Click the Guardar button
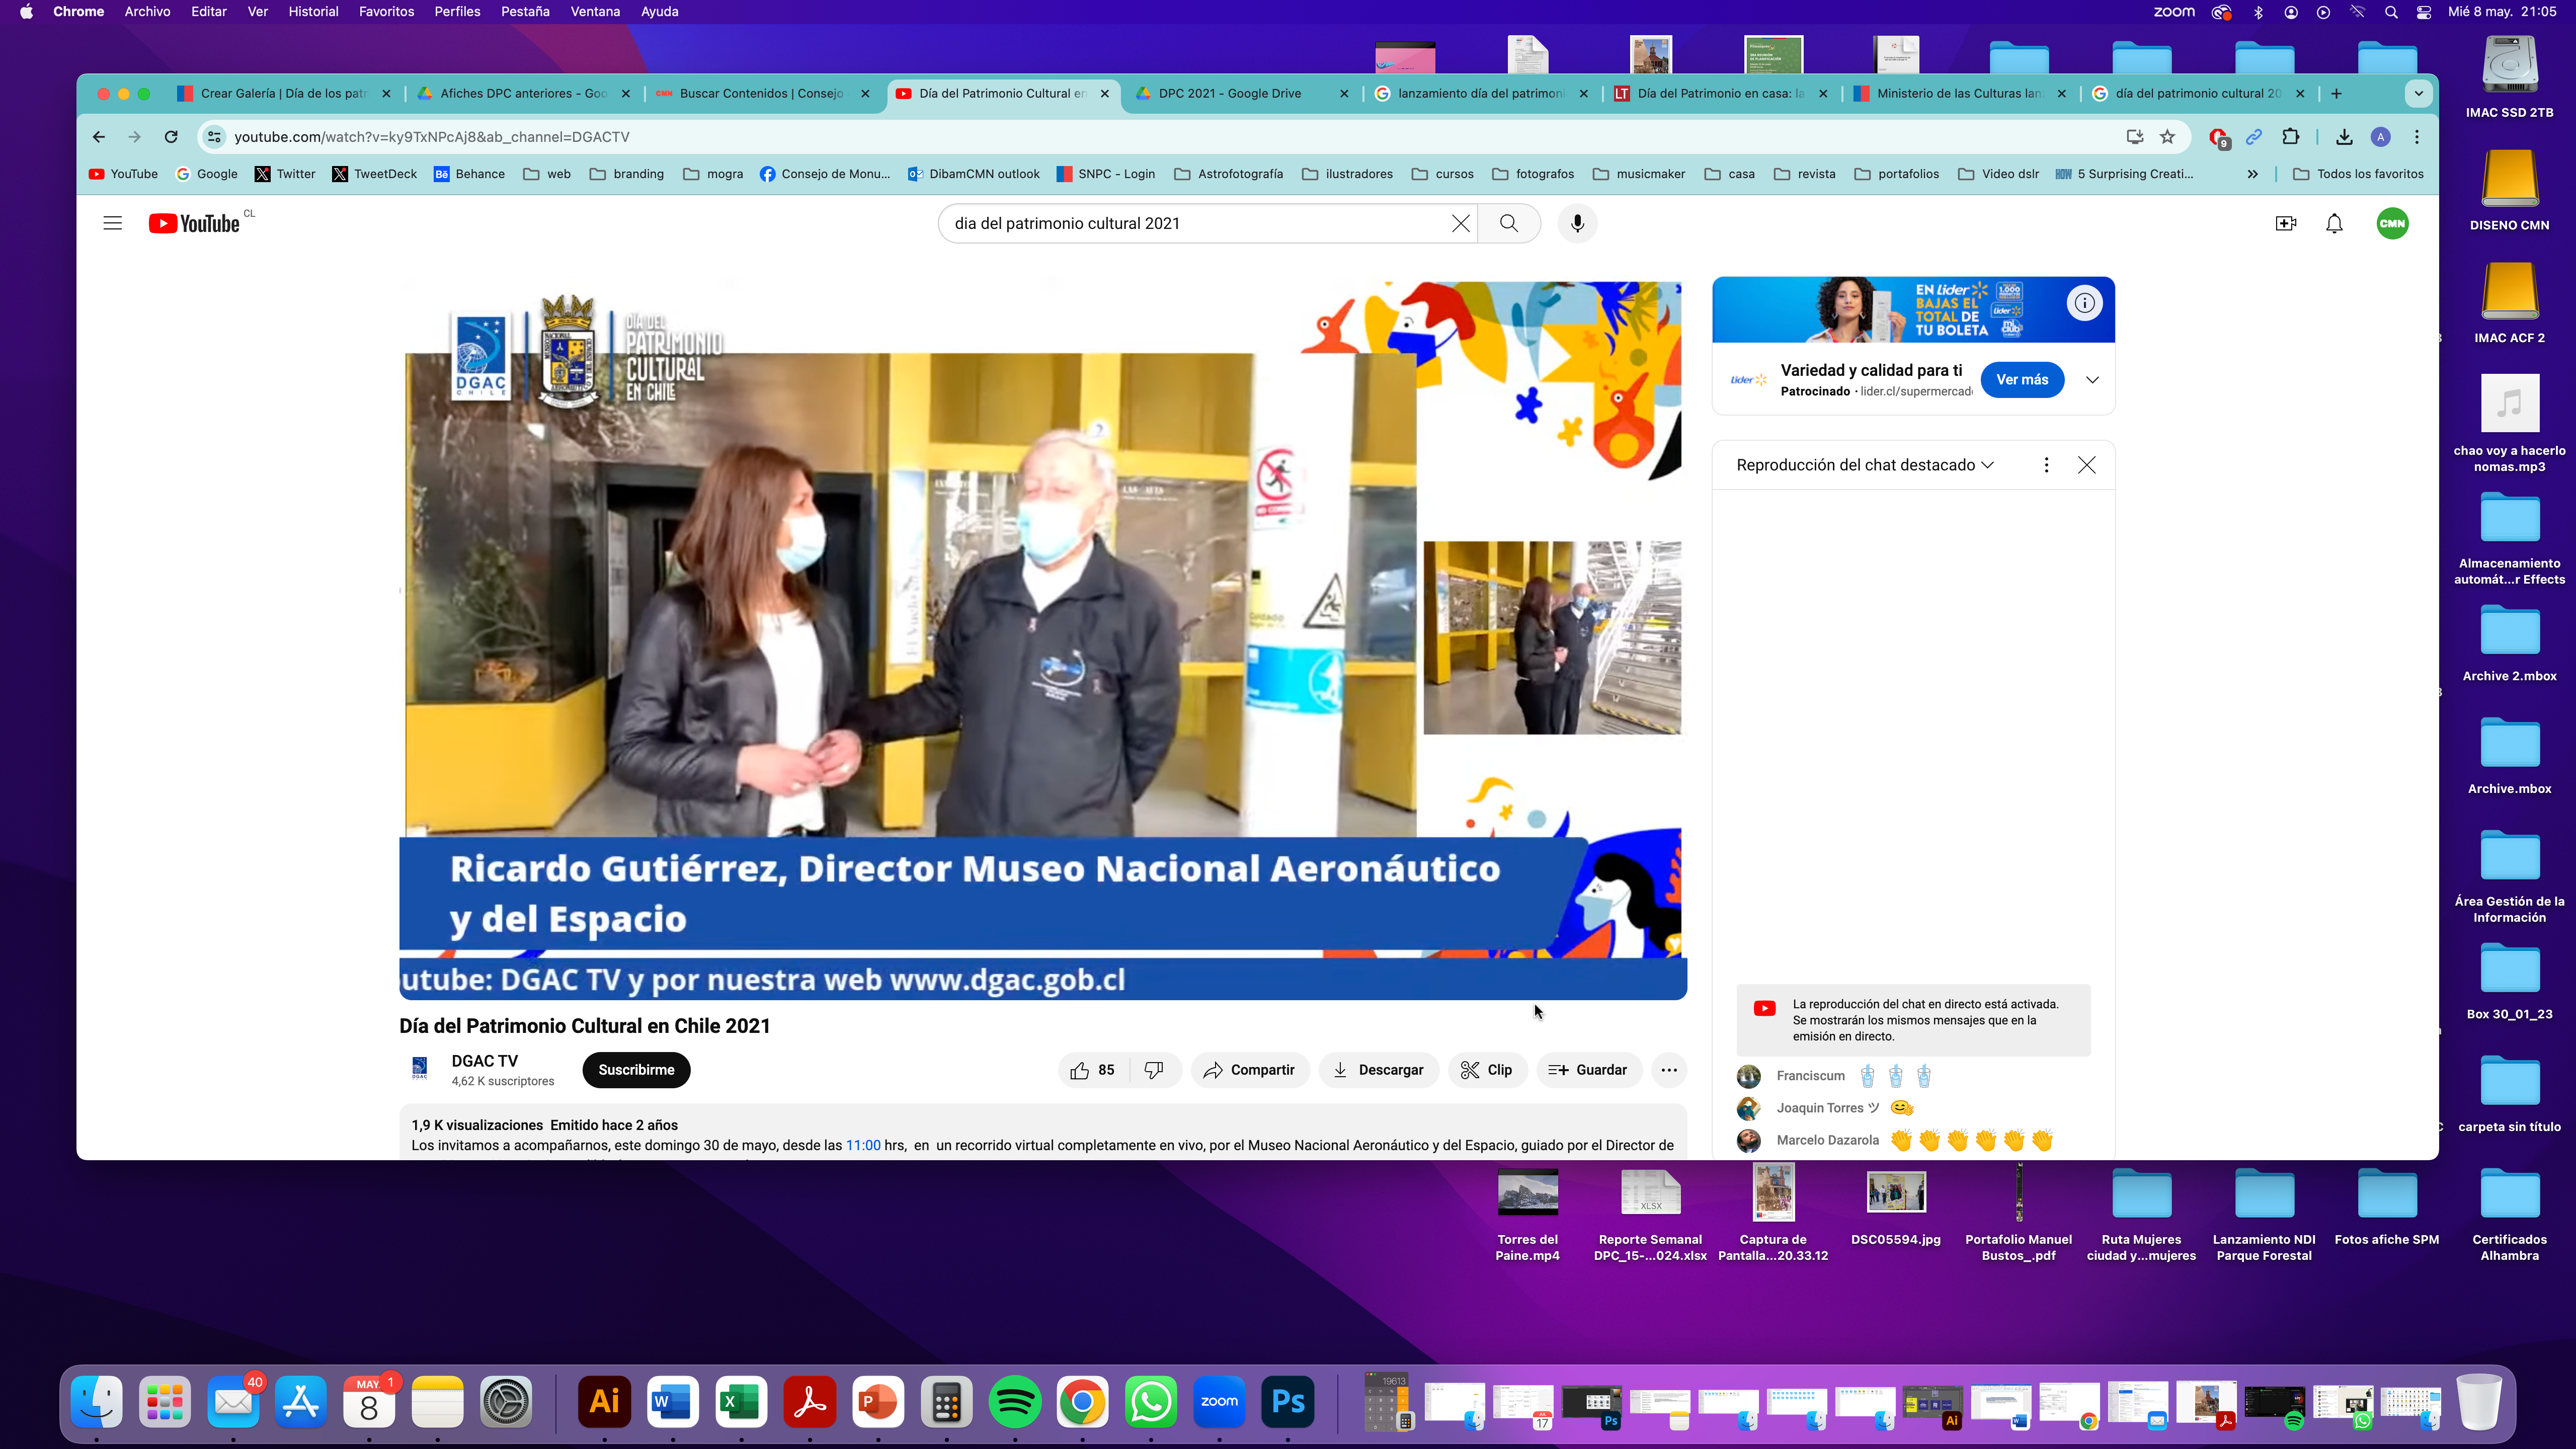Viewport: 2576px width, 1449px height. pyautogui.click(x=1588, y=1070)
